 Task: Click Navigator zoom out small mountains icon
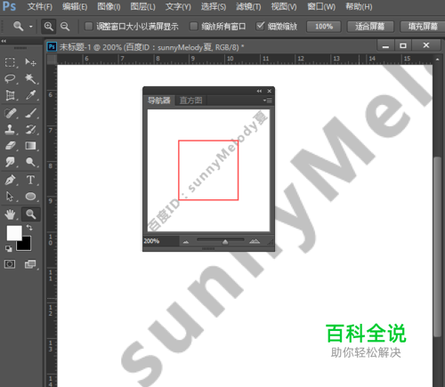[186, 242]
